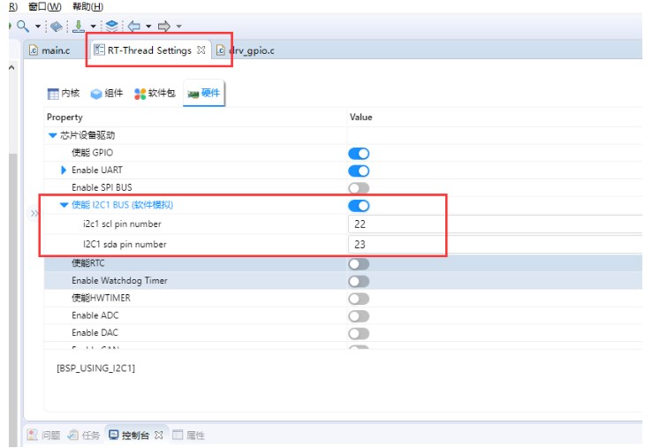The image size is (652, 448).
Task: Close the 控制台 console tab
Action: 158,435
